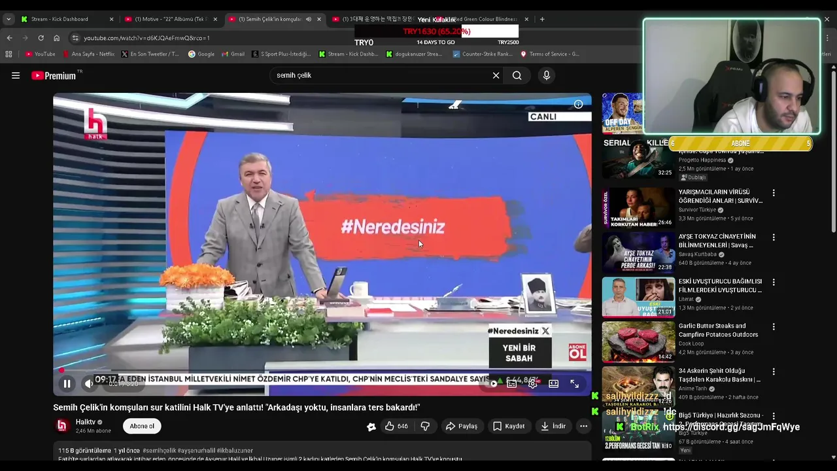This screenshot has height=471, width=837.
Task: Open options for 'Garlic Butter Steaks' video
Action: (x=774, y=326)
